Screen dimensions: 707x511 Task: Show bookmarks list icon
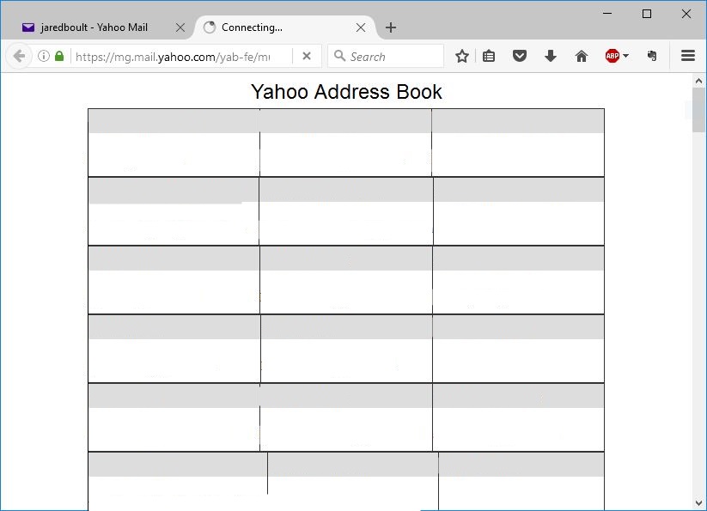click(489, 57)
